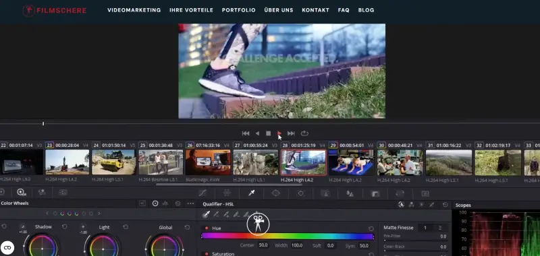540x256 pixels.
Task: Open the Key palette
Action: pos(375,194)
